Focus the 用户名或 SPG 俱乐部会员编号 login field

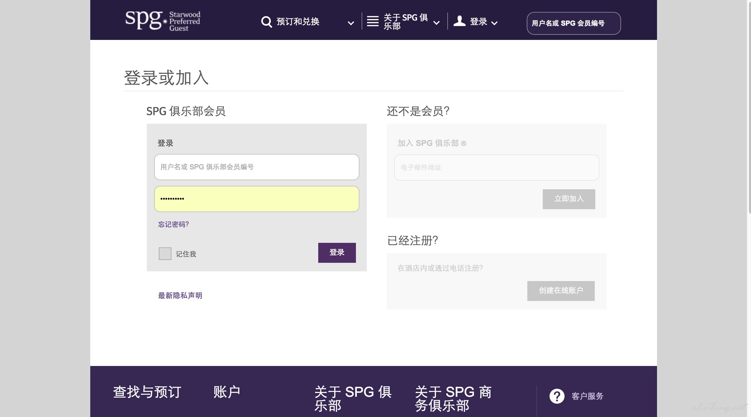tap(257, 167)
